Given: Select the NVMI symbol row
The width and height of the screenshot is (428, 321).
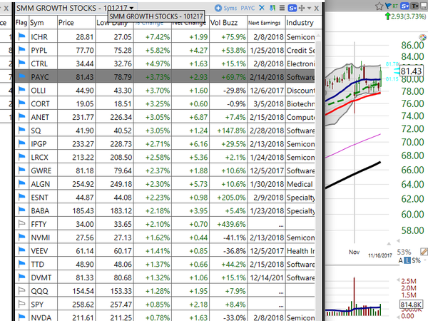Looking at the screenshot, I should click(x=165, y=238).
